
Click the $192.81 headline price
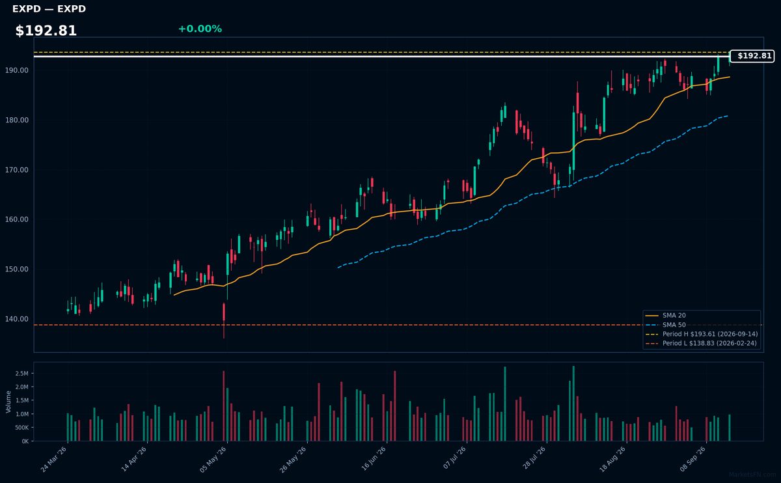click(46, 31)
